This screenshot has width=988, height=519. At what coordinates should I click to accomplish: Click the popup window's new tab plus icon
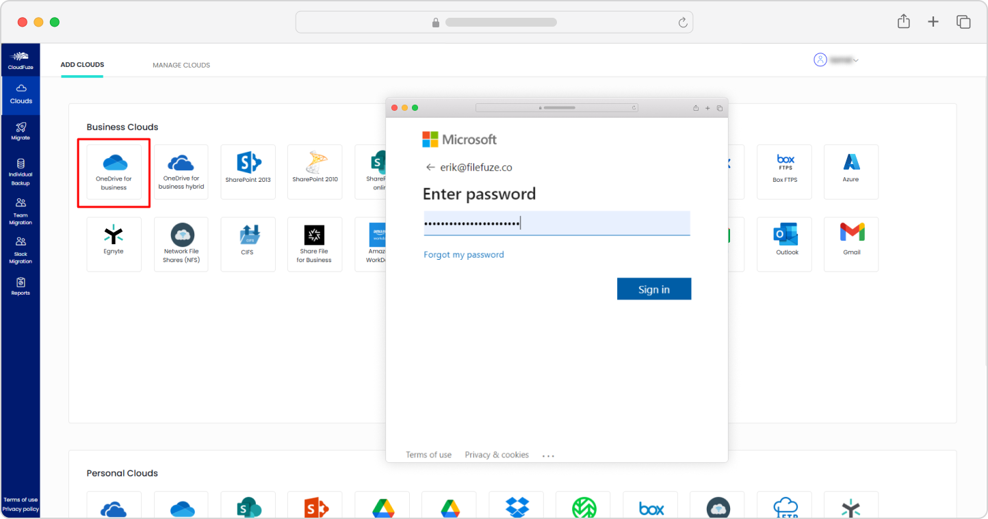pos(707,108)
